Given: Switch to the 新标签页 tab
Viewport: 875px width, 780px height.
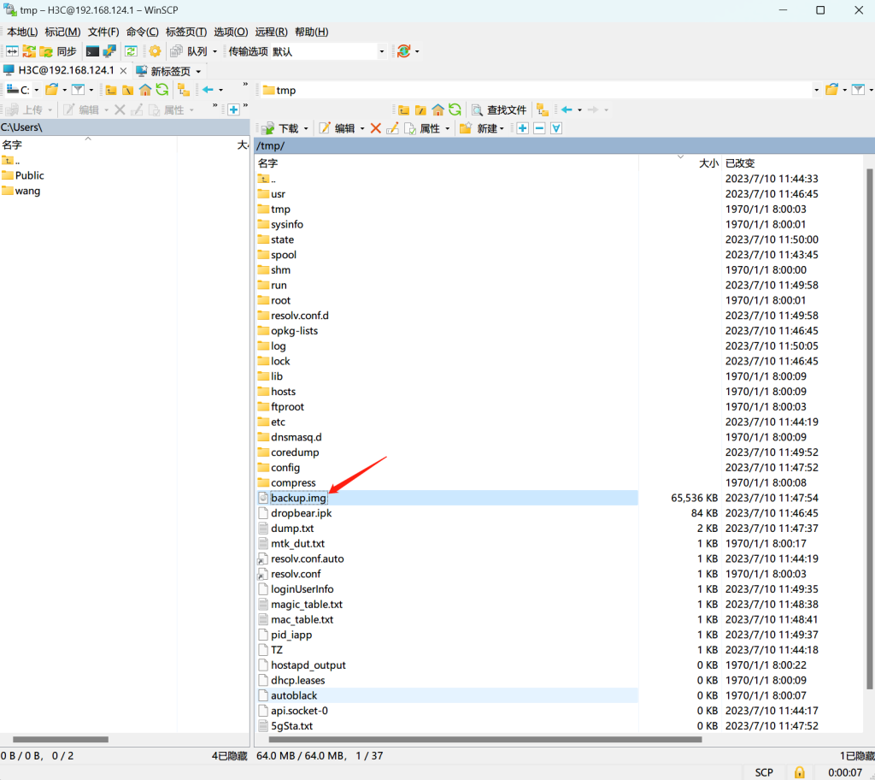Looking at the screenshot, I should [168, 71].
